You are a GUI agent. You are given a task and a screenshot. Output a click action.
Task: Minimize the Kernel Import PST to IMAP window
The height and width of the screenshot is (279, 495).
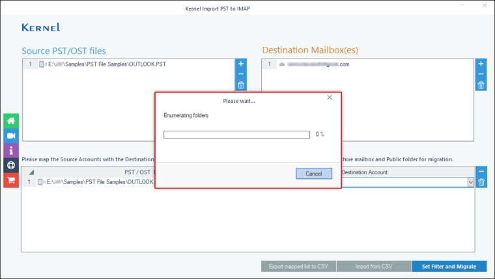pos(462,5)
